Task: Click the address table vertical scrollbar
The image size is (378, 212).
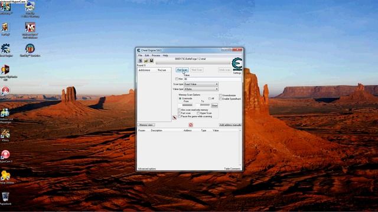Action: tap(240, 148)
